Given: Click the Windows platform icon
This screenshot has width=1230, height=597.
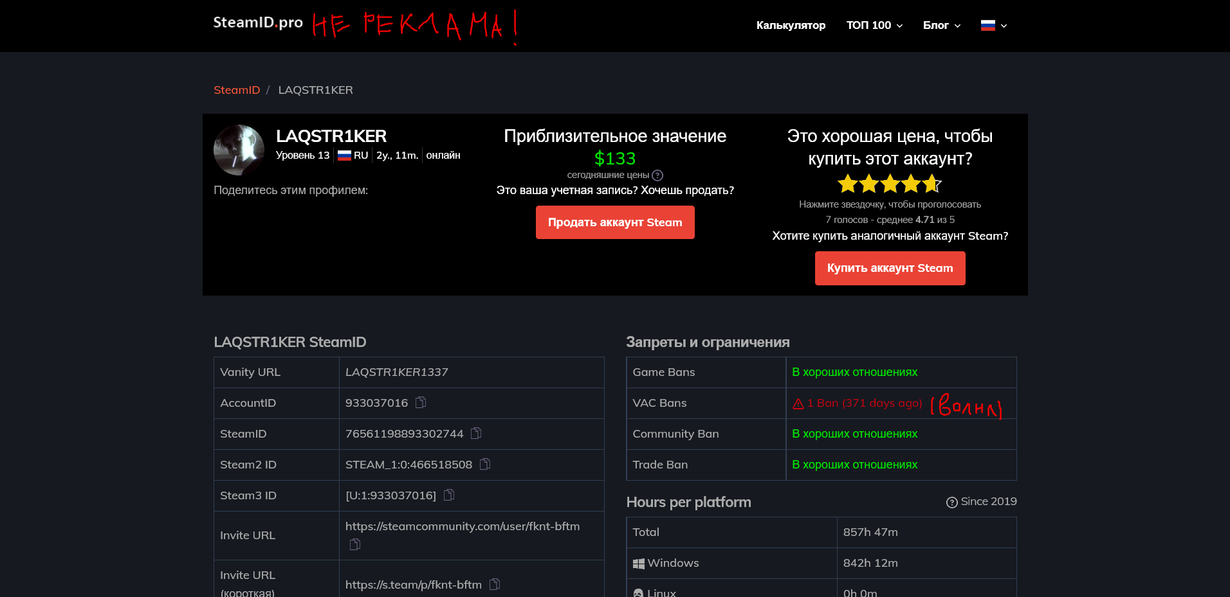Looking at the screenshot, I should coord(639,564).
